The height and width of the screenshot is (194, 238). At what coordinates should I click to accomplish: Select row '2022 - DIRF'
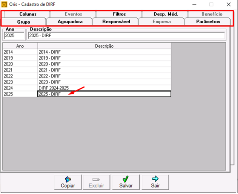104,76
